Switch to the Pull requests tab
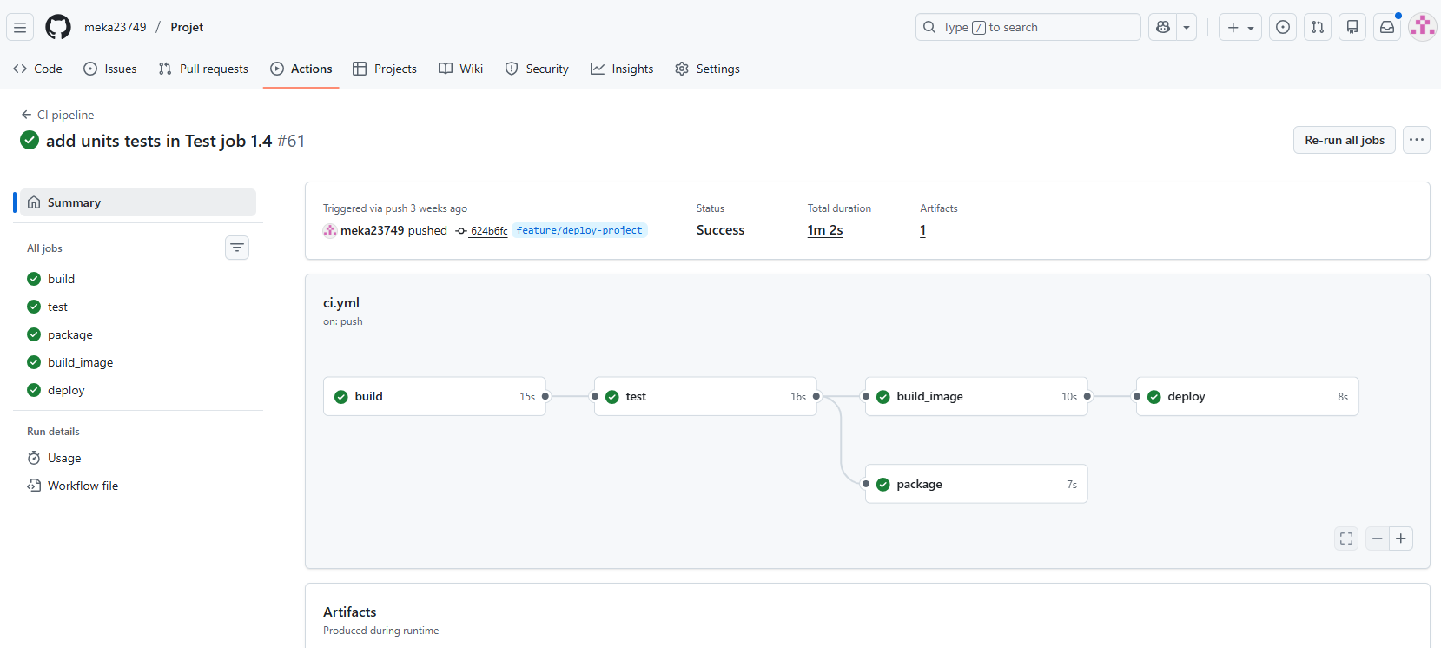Screen dimensions: 1441x648 tap(203, 69)
